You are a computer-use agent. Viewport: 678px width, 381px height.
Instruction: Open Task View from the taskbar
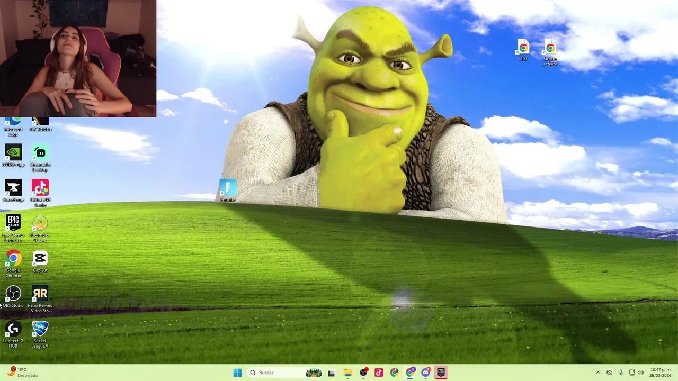point(332,373)
